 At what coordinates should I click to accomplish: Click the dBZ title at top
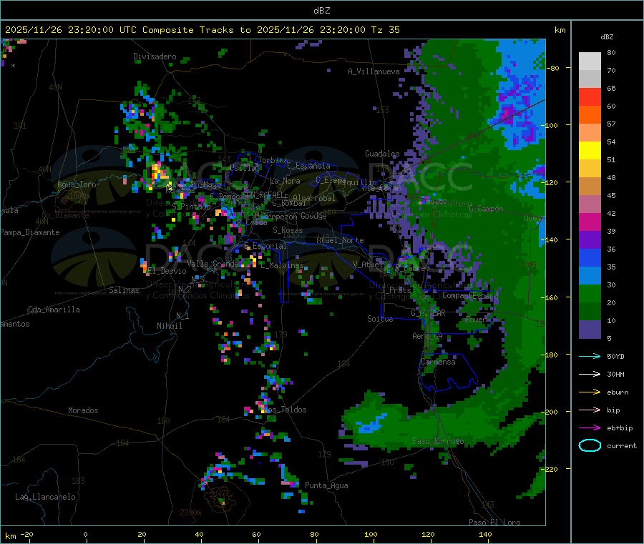click(321, 11)
